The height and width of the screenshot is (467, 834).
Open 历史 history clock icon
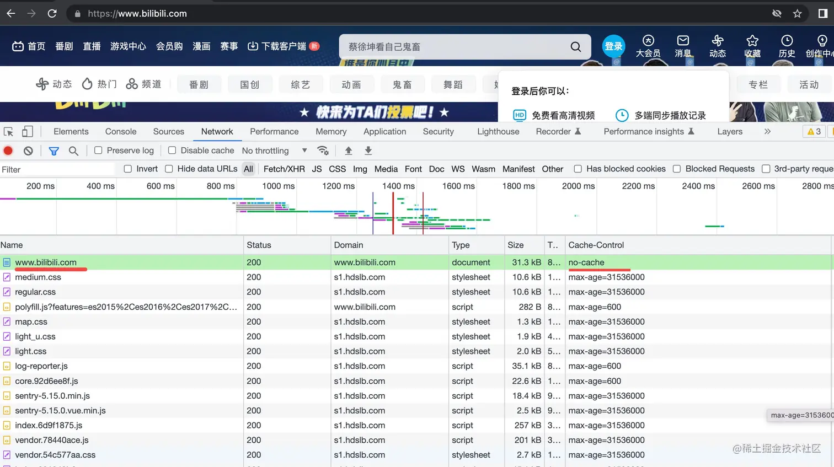point(787,46)
